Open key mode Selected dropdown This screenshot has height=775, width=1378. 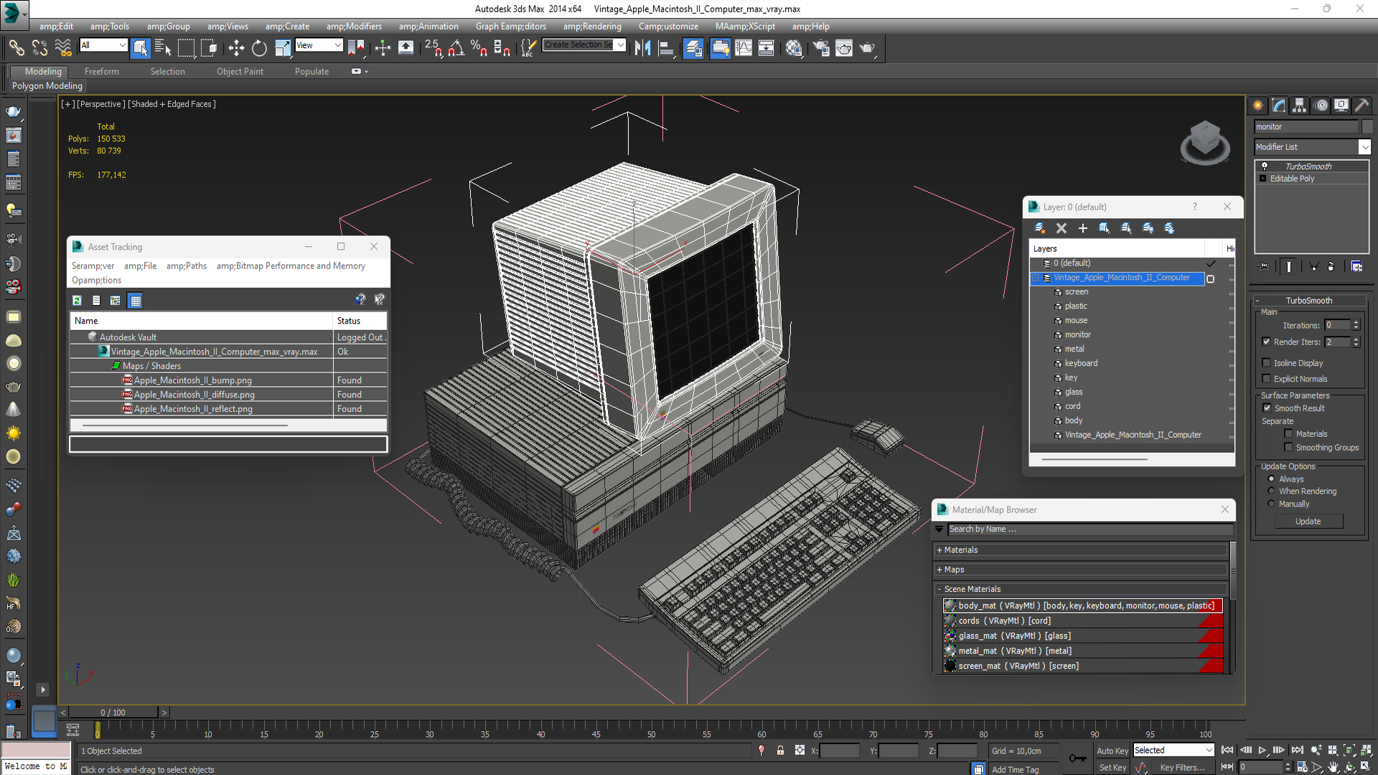(1173, 751)
